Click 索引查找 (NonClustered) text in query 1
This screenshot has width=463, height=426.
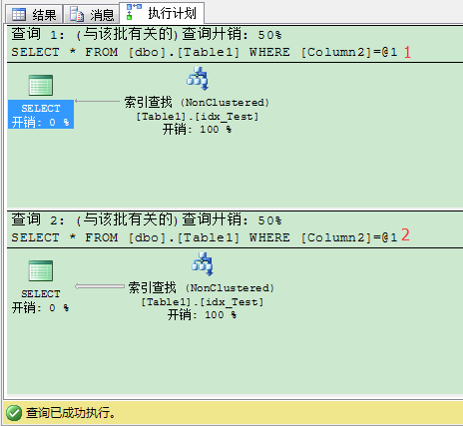click(197, 102)
